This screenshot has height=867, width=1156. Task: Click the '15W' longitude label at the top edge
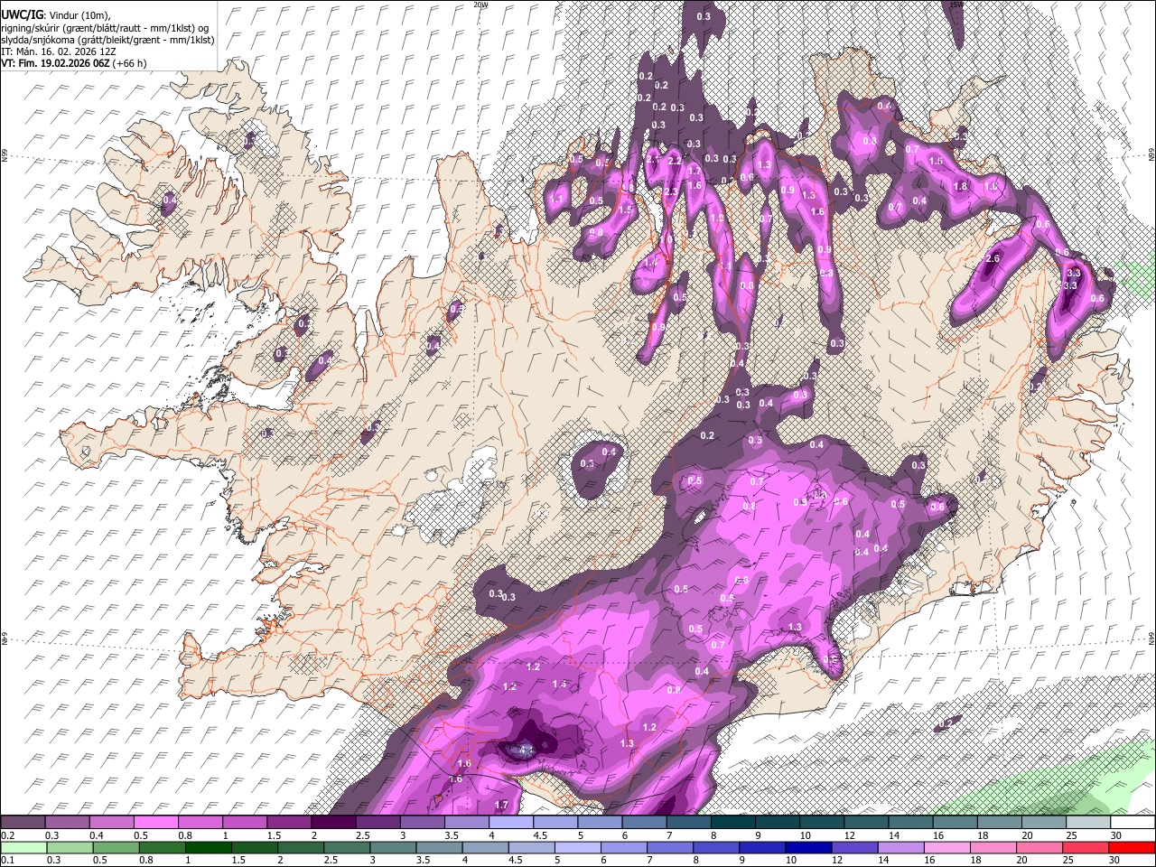[x=956, y=5]
